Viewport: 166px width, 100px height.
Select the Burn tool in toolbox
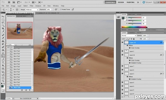pyautogui.click(x=3, y=56)
